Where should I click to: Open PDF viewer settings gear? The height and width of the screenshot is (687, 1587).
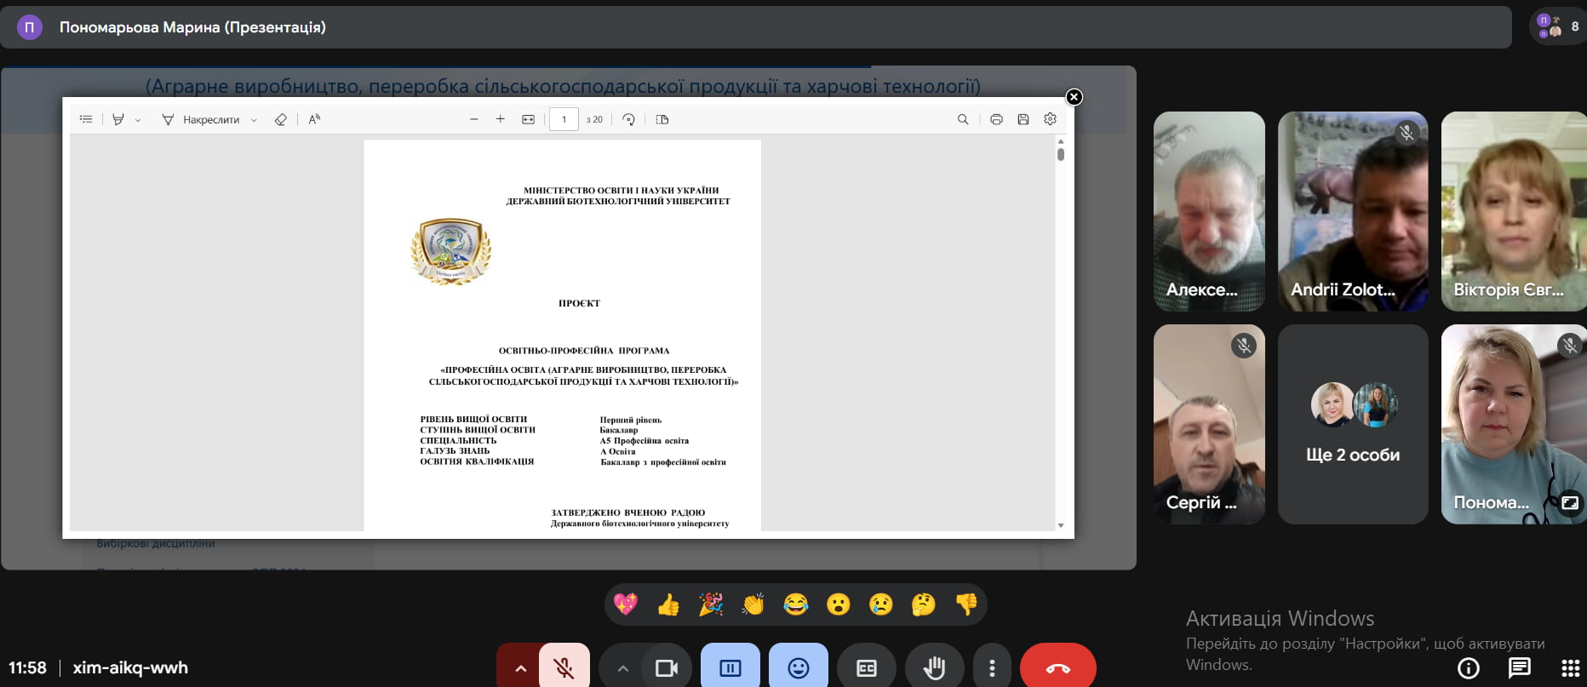tap(1050, 120)
